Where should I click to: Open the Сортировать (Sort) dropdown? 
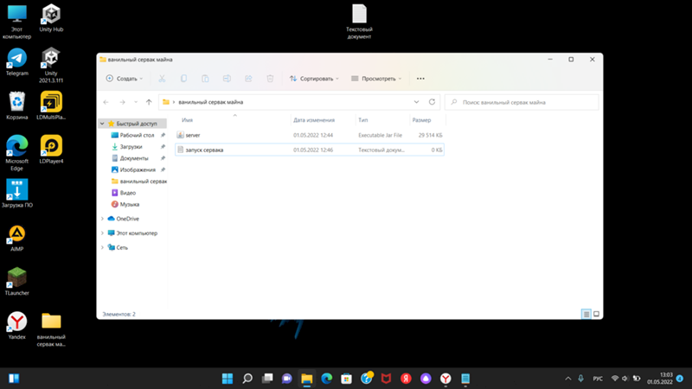pos(315,78)
